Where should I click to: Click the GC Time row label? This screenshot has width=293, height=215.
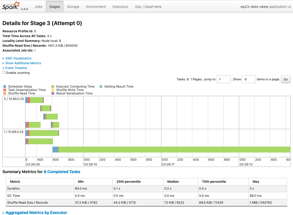tap(13, 195)
